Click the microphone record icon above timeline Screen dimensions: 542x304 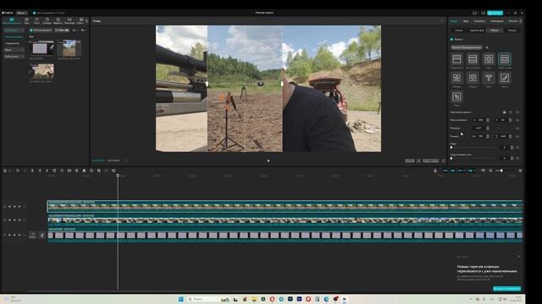(435, 171)
